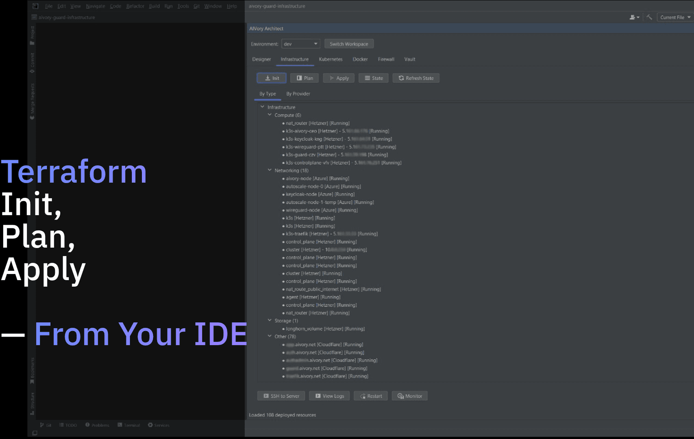Viewport: 694px width, 439px height.
Task: Open View Logs for resource
Action: [329, 396]
